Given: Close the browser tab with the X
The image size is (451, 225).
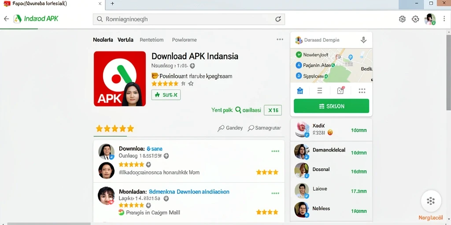Looking at the screenshot, I should [100, 4].
